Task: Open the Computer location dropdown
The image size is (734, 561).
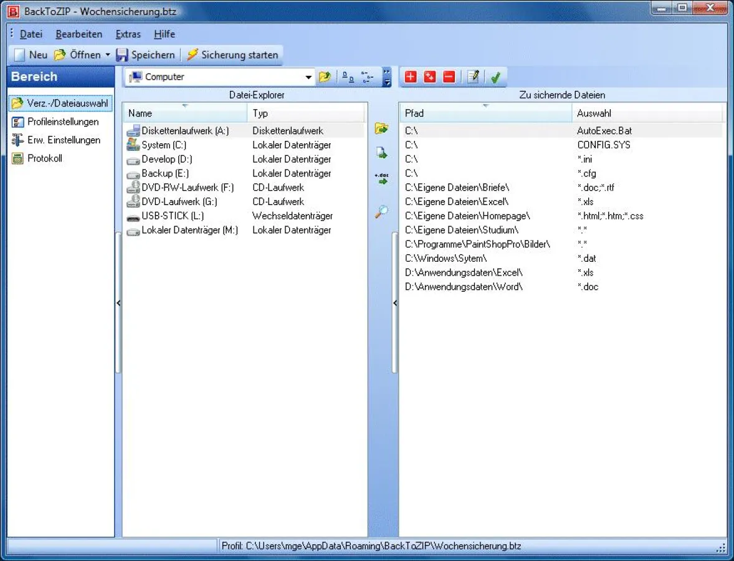Action: pos(307,77)
